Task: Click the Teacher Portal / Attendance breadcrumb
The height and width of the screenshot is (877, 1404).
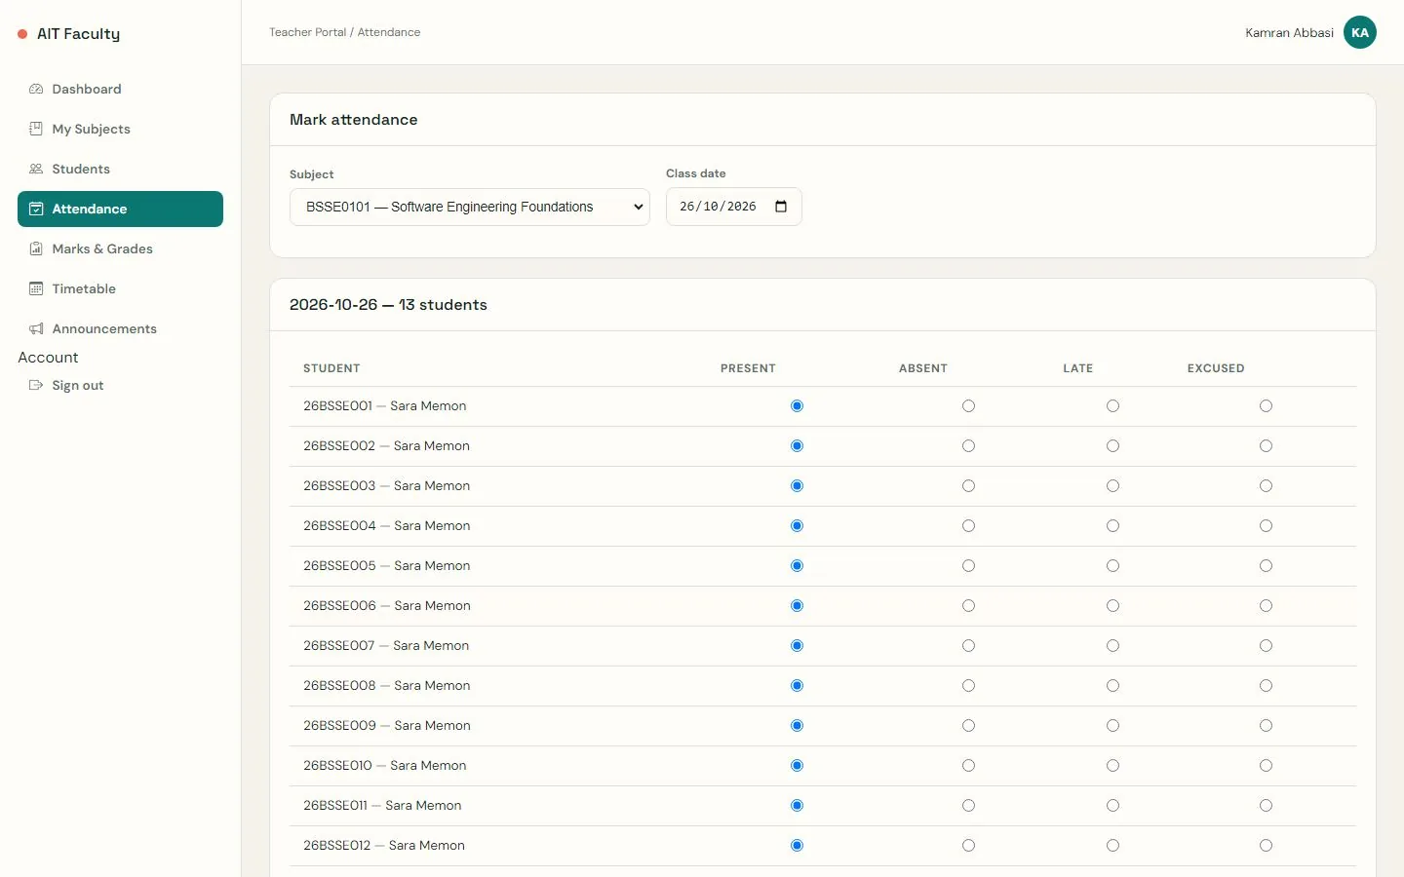Action: pyautogui.click(x=345, y=32)
